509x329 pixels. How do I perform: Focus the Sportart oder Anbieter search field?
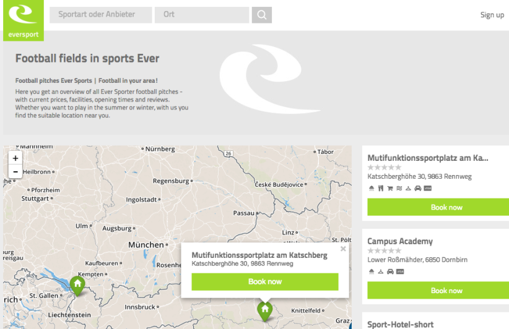click(101, 15)
